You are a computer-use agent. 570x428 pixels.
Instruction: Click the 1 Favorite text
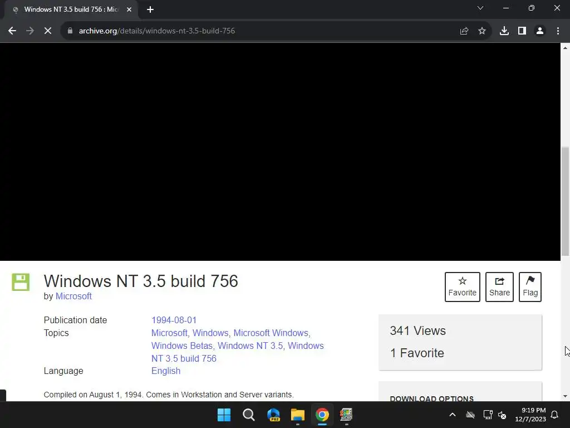[x=417, y=353]
